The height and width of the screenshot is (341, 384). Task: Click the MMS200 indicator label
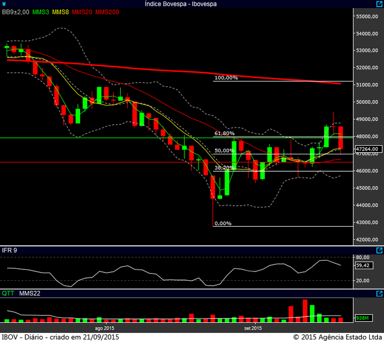coord(106,11)
